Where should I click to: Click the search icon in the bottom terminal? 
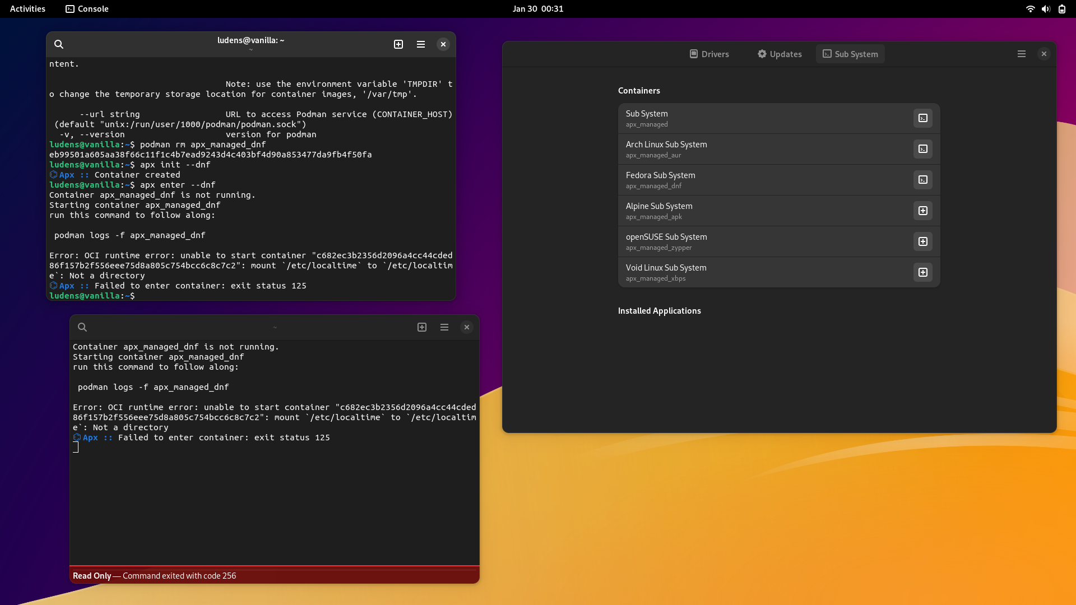pos(82,327)
